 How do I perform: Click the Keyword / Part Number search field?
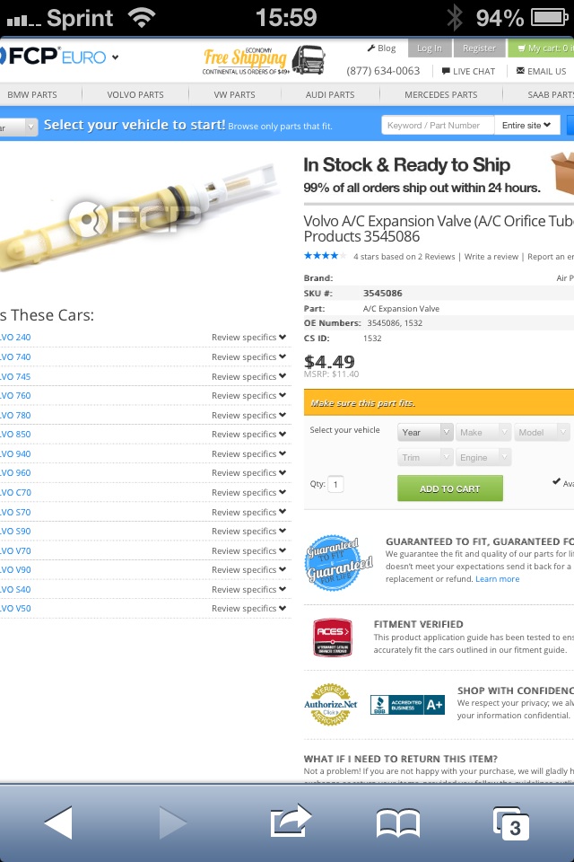438,126
